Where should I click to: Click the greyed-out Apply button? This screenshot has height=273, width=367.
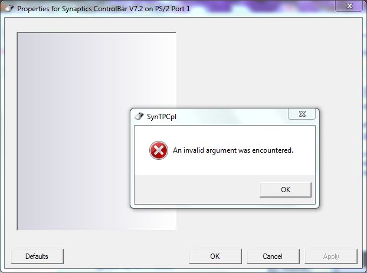331,256
